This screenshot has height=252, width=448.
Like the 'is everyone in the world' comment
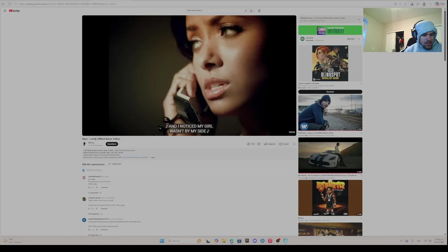coord(89,230)
